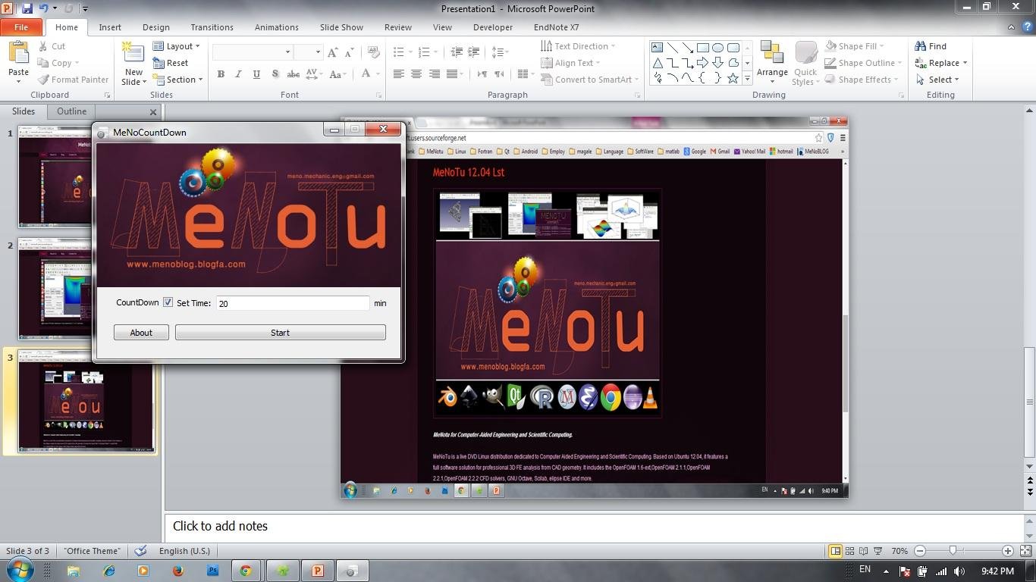The image size is (1036, 582).
Task: Open the Layout dropdown
Action: (177, 46)
